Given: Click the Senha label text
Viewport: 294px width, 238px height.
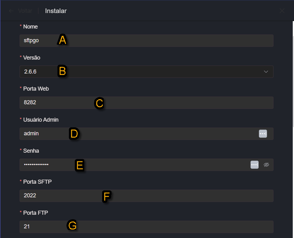Looking at the screenshot, I should [31, 151].
